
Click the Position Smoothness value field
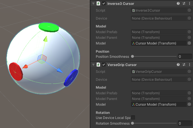click(x=185, y=57)
